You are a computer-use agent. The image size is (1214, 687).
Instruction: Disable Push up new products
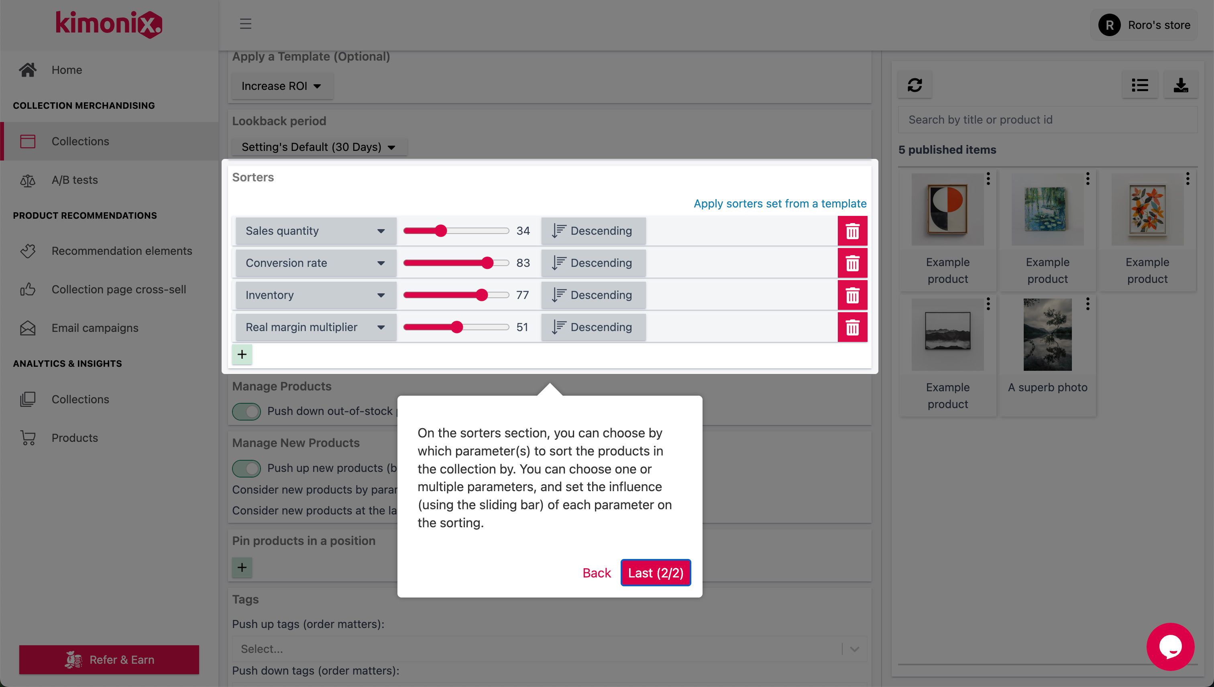[246, 468]
